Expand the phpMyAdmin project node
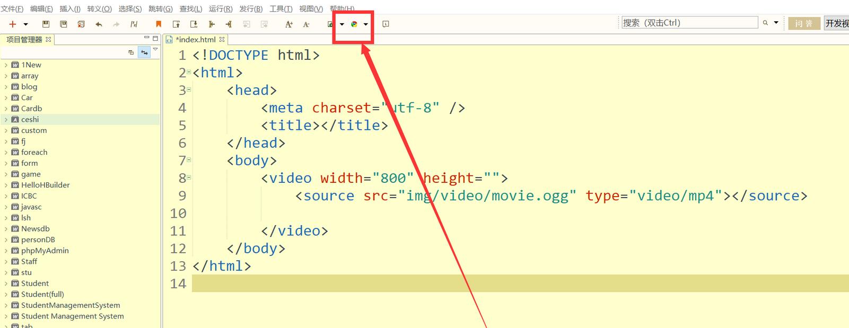Screen dimensions: 849x328 click(6, 251)
